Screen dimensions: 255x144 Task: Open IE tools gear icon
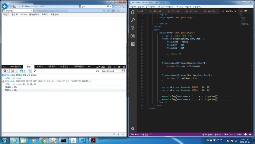coord(124,6)
